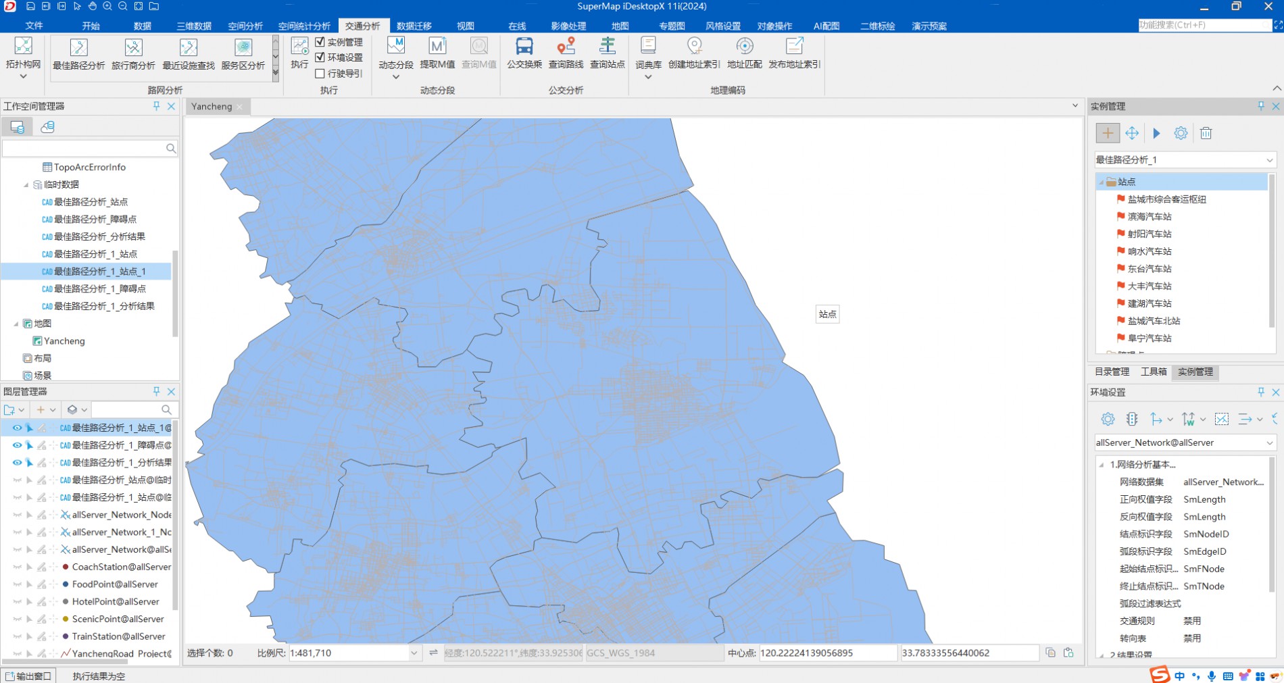Viewport: 1284px width, 683px height.
Task: Open the gear icon in 环境设置 toolbar
Action: pyautogui.click(x=1108, y=419)
